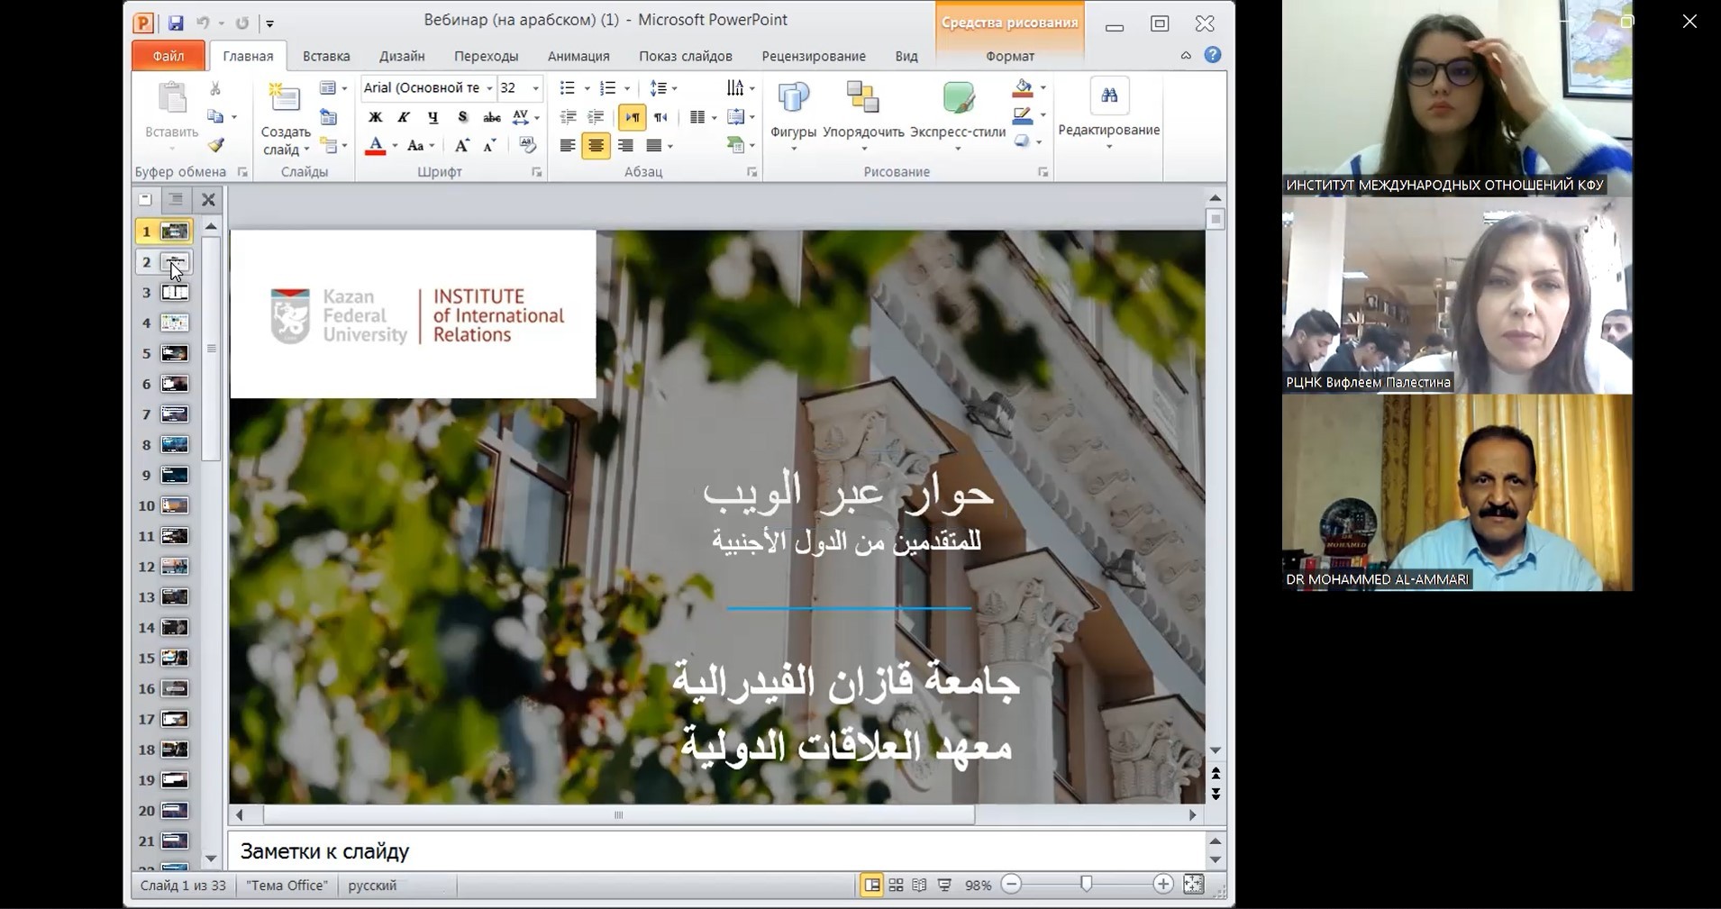The image size is (1721, 909).
Task: Toggle bold (Ж) formatting
Action: (x=376, y=117)
